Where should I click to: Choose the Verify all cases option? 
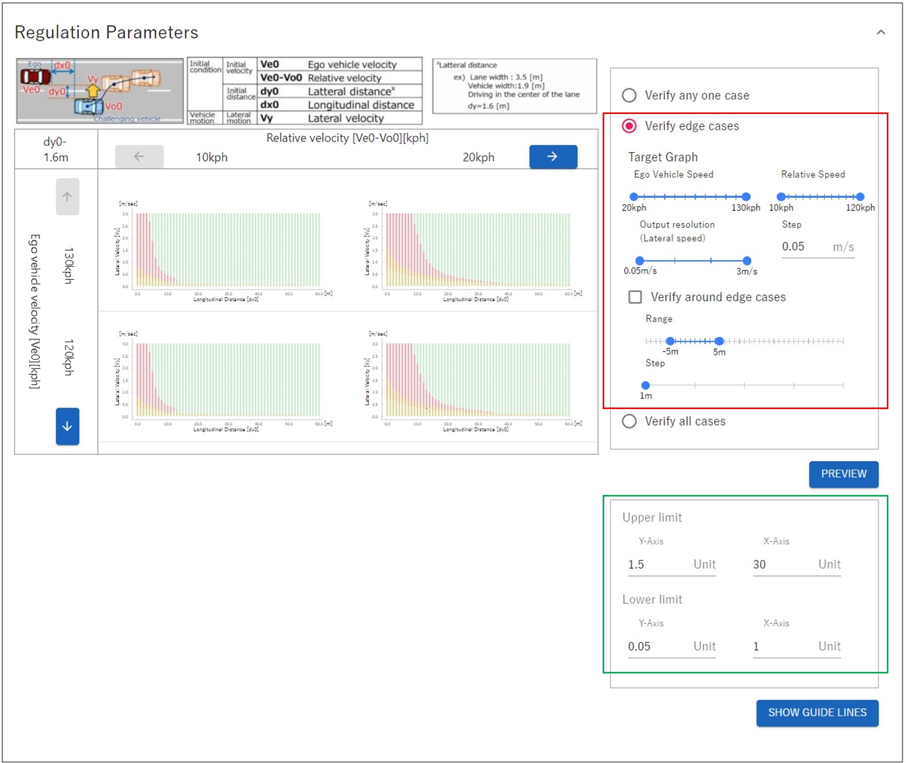click(x=629, y=421)
